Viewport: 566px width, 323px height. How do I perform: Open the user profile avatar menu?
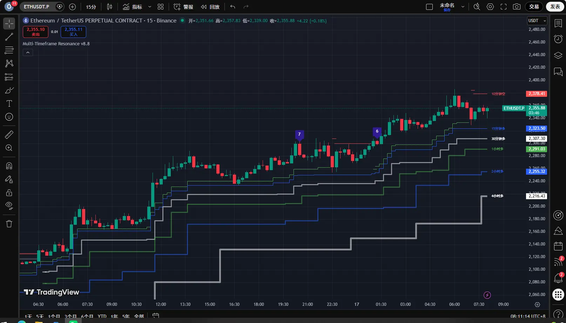[9, 7]
